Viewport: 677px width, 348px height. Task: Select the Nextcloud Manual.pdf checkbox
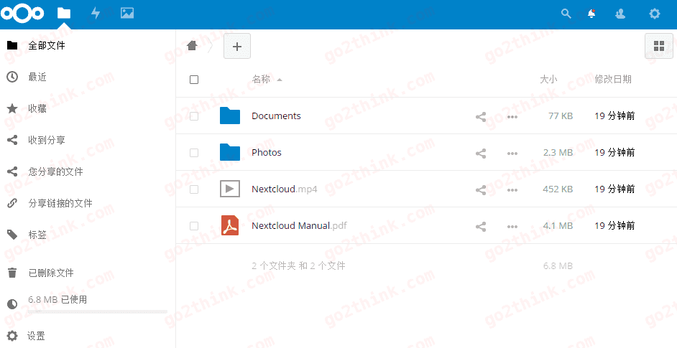194,226
